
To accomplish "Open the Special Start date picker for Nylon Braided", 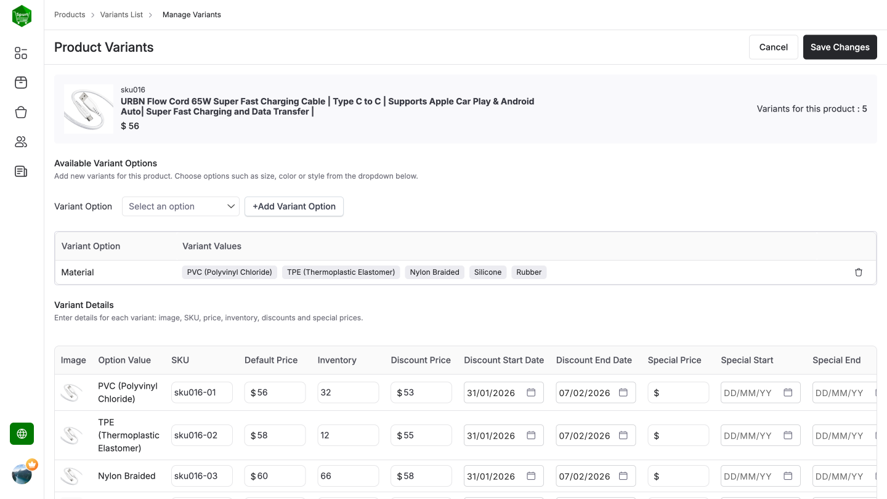I will [788, 476].
